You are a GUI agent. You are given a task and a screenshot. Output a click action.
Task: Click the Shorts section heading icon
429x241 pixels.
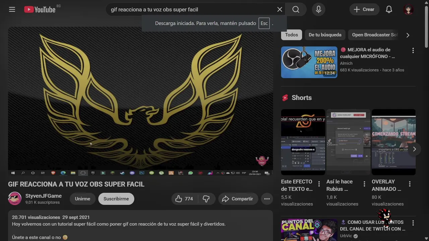pos(285,98)
